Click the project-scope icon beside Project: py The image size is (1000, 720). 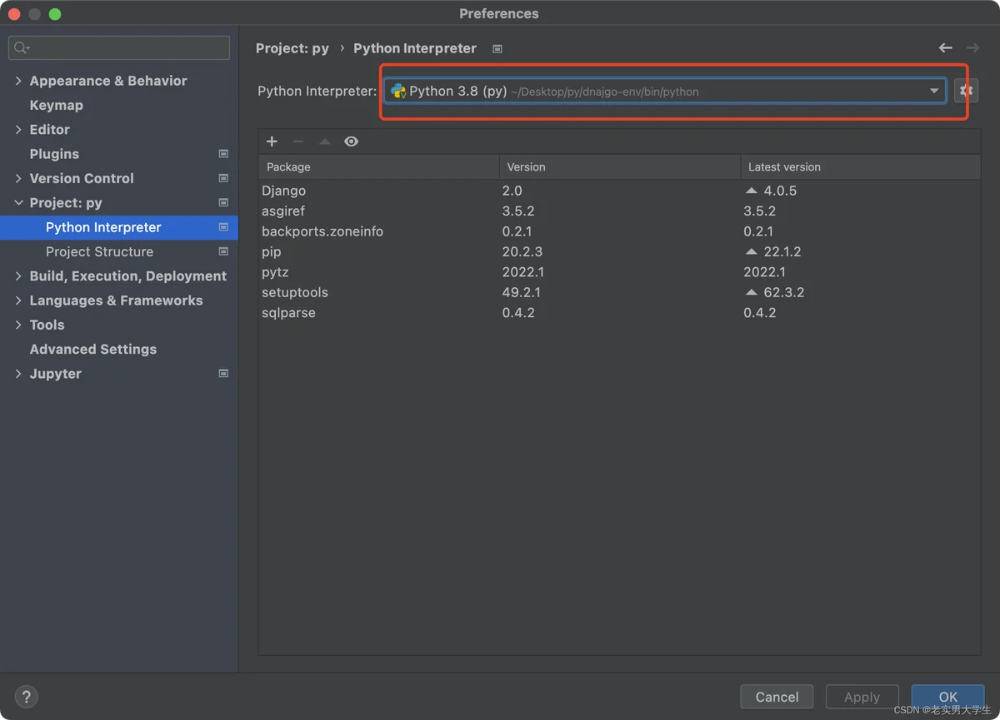[x=223, y=202]
